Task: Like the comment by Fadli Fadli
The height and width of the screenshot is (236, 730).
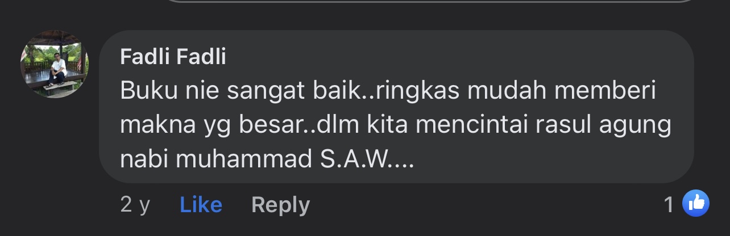Action: 201,204
